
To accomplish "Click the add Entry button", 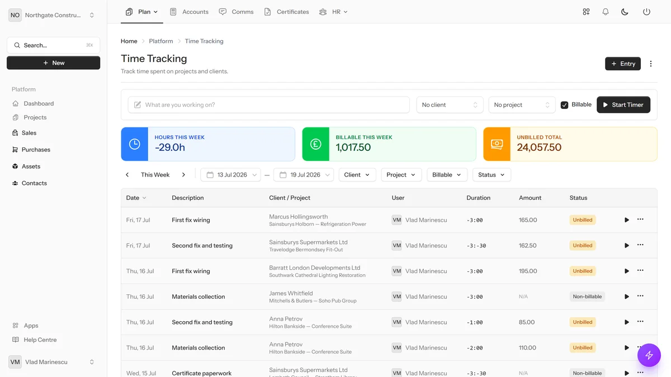I will coord(623,64).
